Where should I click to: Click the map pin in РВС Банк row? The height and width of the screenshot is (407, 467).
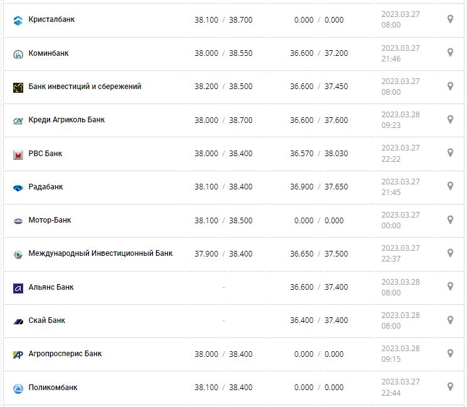click(449, 153)
